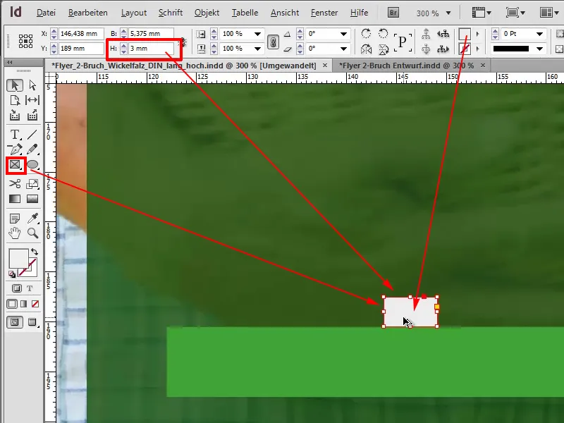
Task: Select the Direct Selection tool
Action: (32, 85)
